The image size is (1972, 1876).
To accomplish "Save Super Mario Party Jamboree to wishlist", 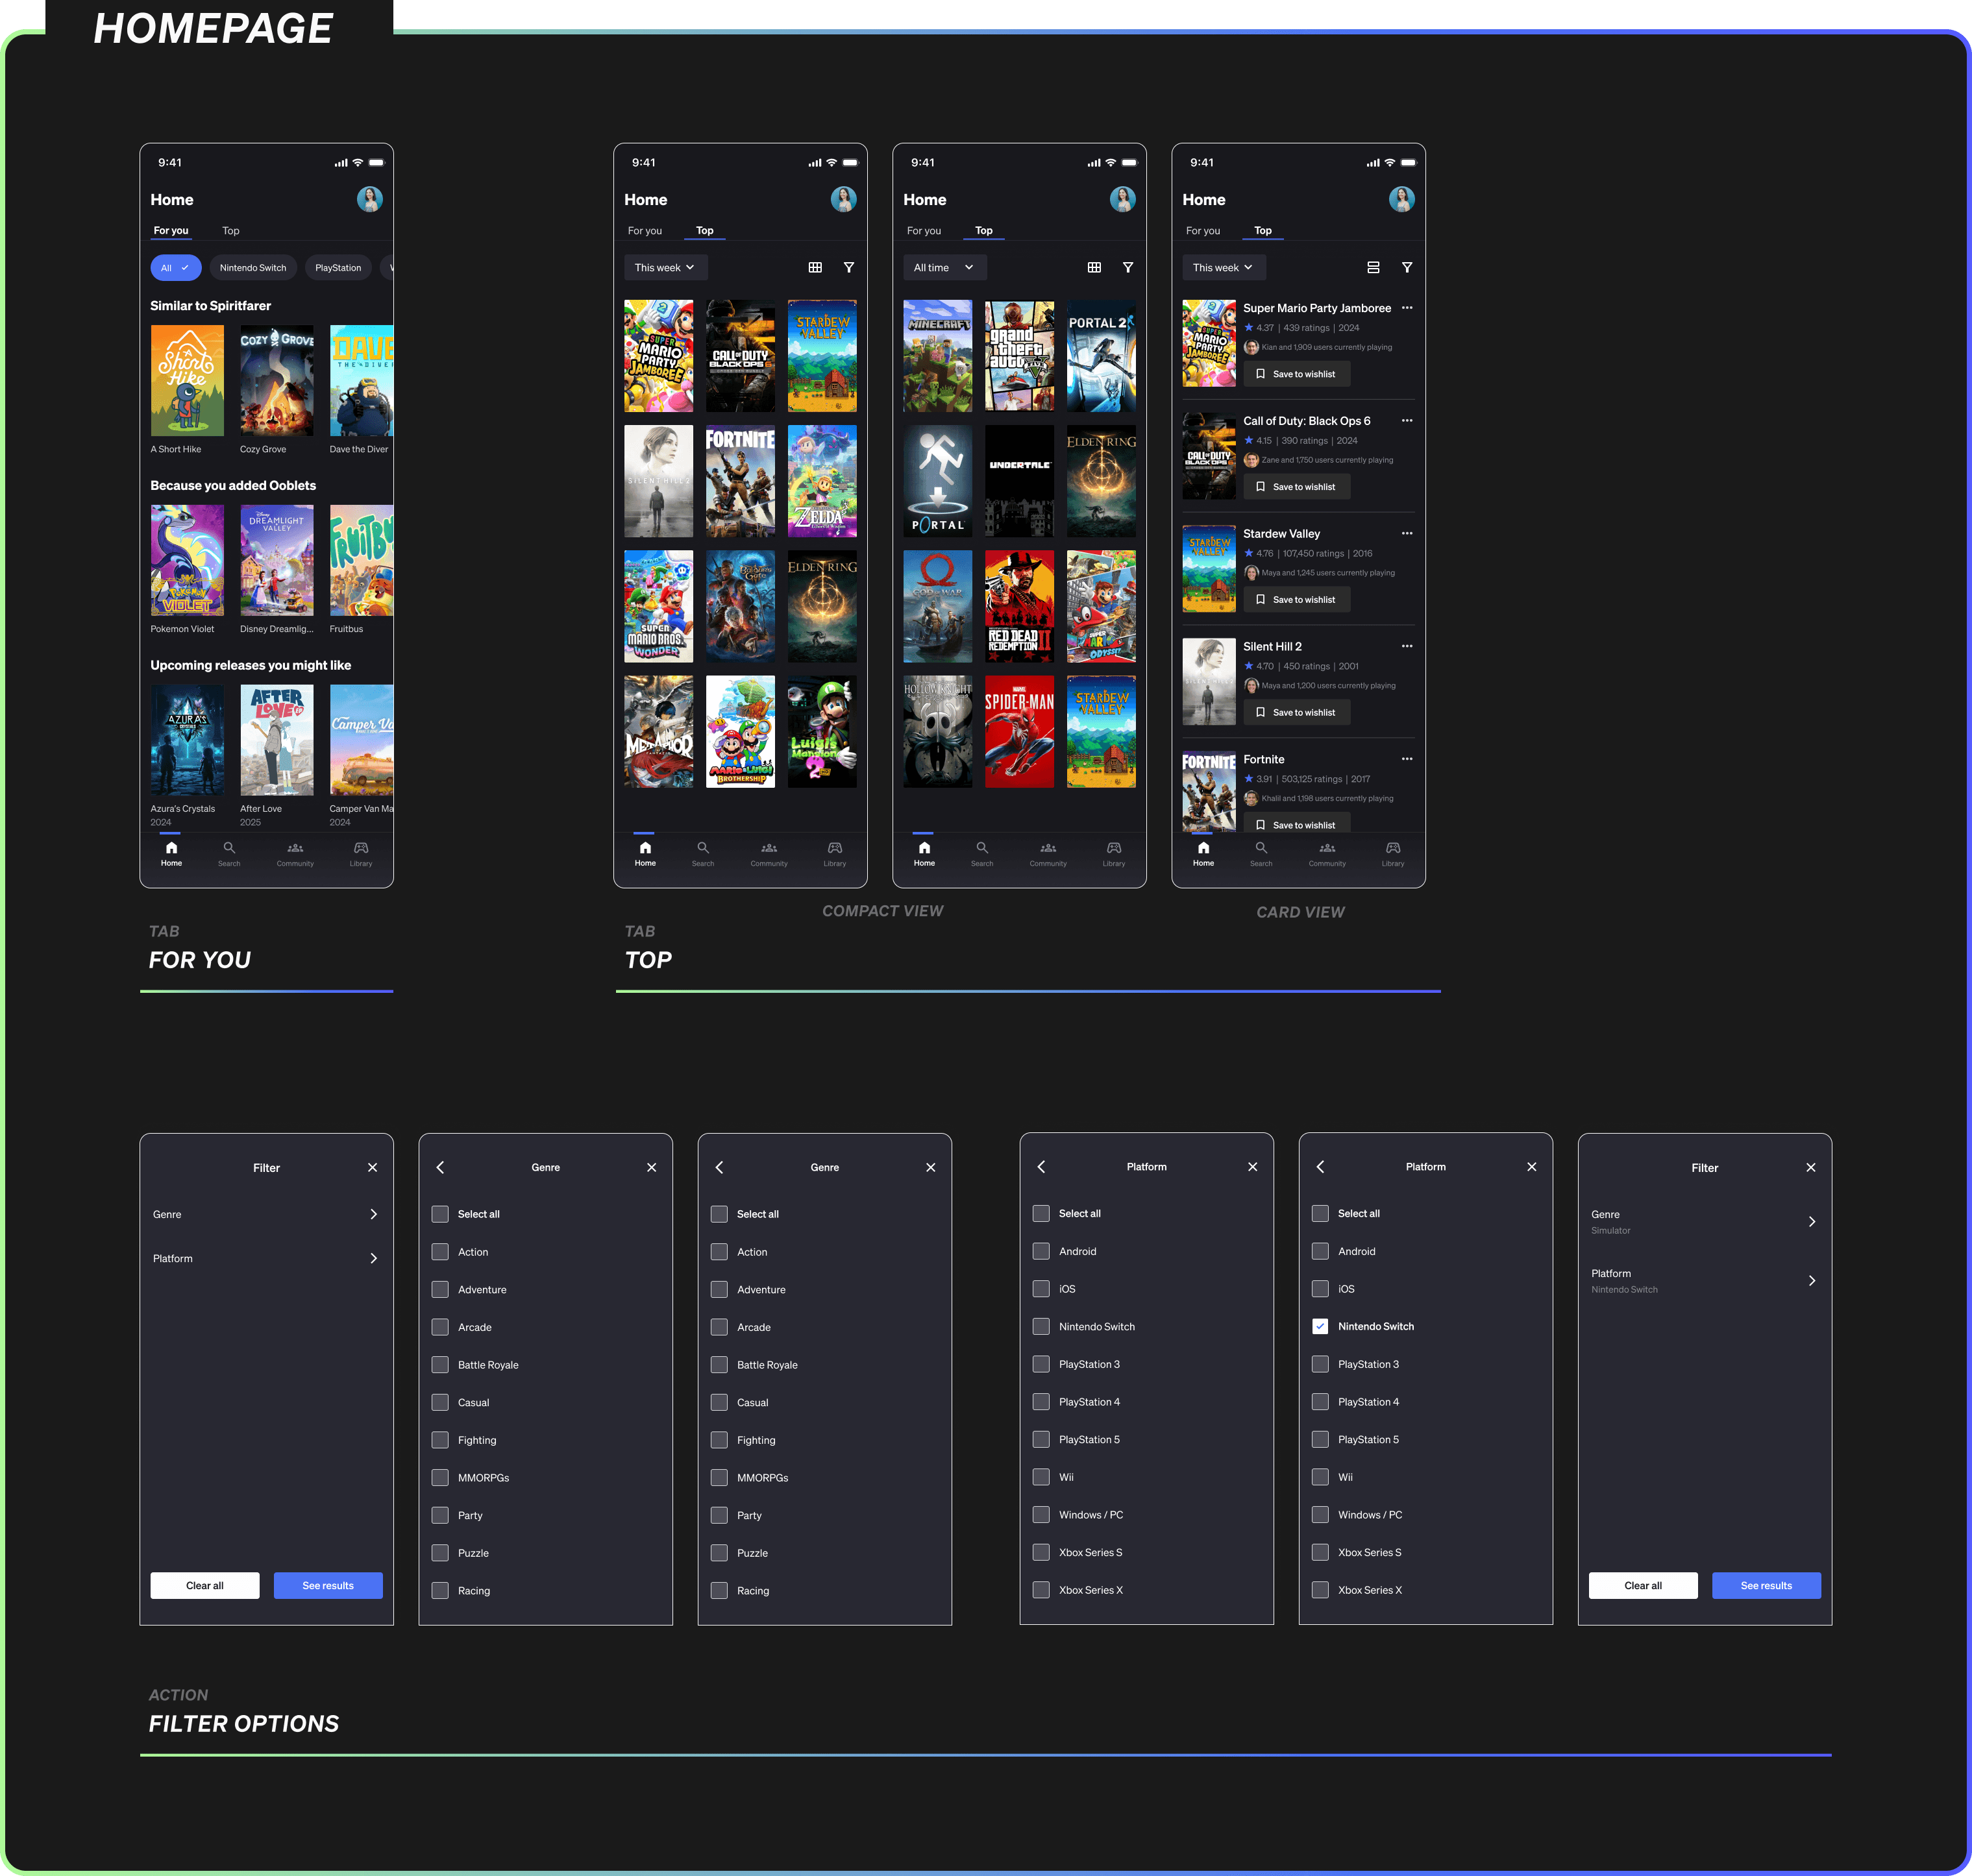I will point(1297,374).
